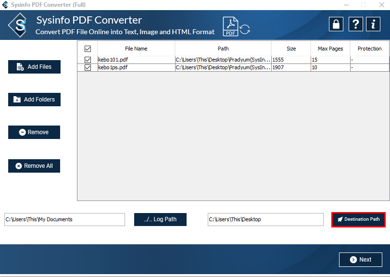Open the info icon in header
The width and height of the screenshot is (390, 277).
(373, 24)
